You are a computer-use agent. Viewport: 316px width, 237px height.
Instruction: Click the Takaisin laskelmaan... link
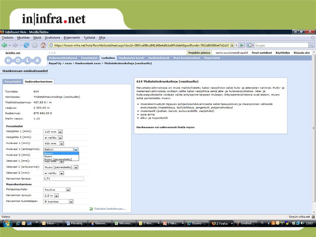pyautogui.click(x=110, y=209)
